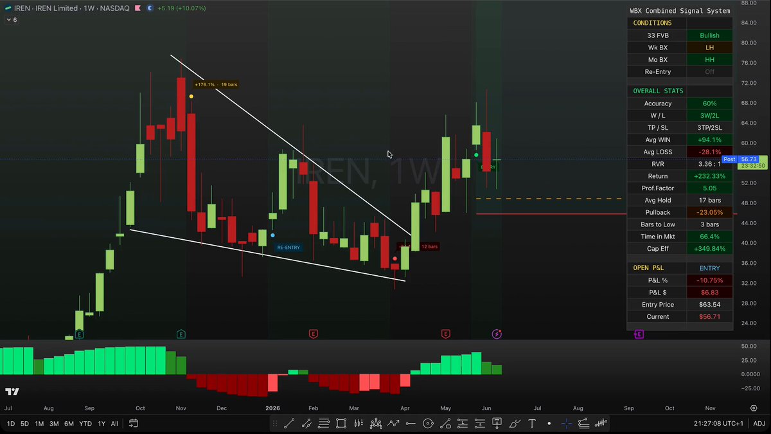The height and width of the screenshot is (434, 771).
Task: Select the text tool in drawing toolbar
Action: click(x=531, y=423)
